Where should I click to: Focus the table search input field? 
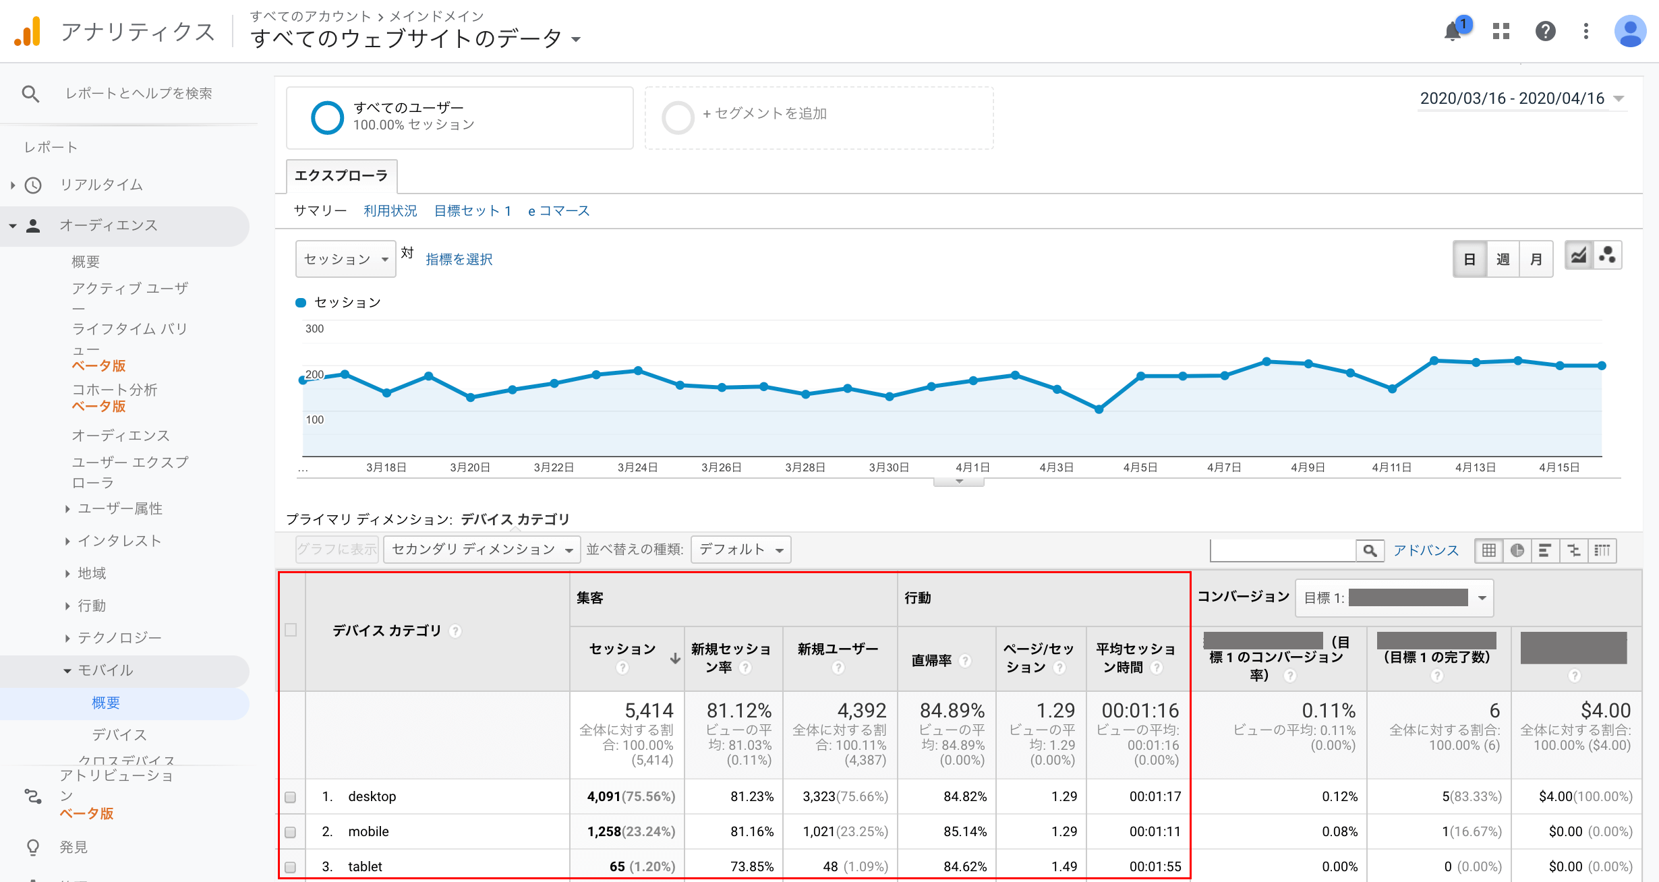pyautogui.click(x=1283, y=551)
